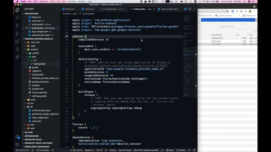
Task: Click the errors and warnings status indicator
Action: [x=22, y=150]
